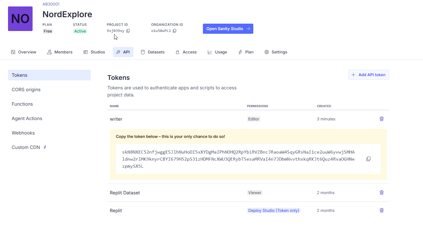
Task: Click Open Sanity Studio button
Action: 228,29
